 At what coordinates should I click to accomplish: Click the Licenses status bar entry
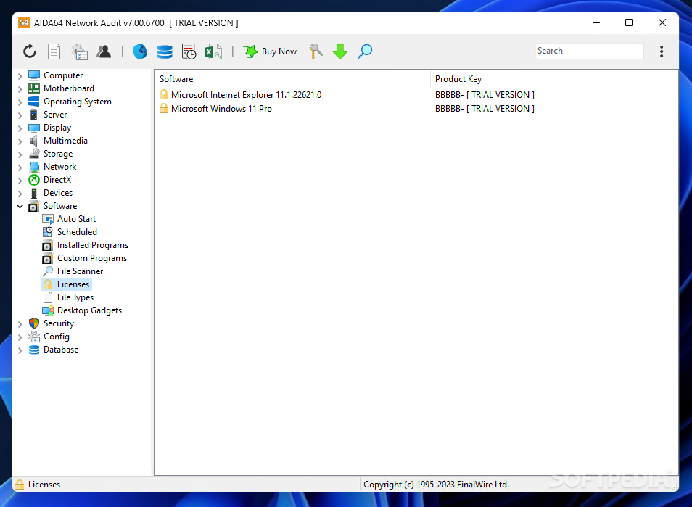[44, 485]
